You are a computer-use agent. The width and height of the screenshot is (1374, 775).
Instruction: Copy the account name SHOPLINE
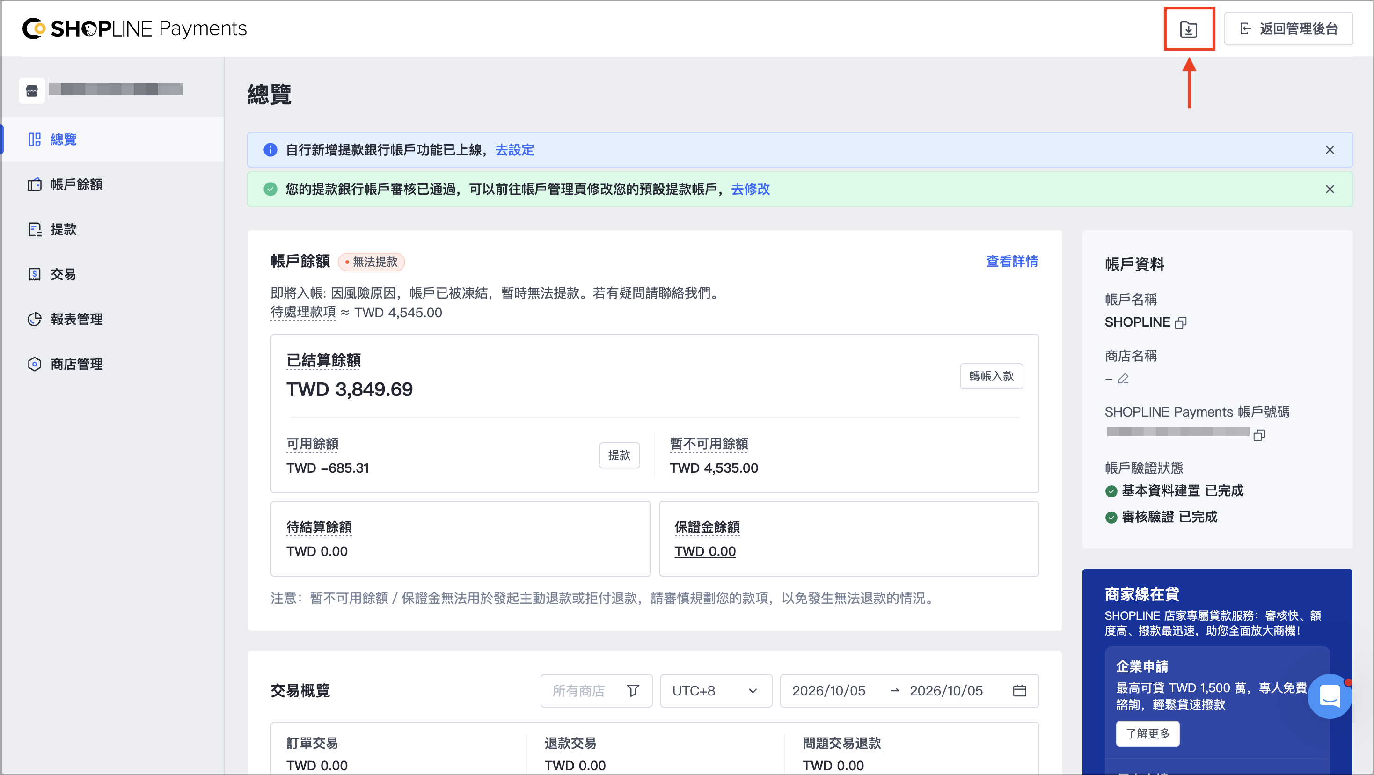coord(1181,323)
